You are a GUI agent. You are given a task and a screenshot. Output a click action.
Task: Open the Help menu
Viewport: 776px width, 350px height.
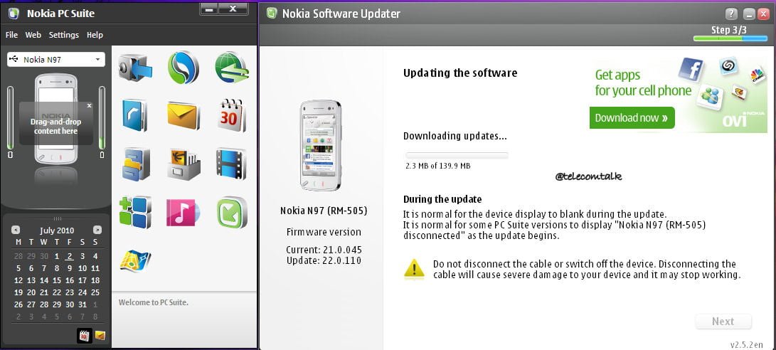point(95,35)
